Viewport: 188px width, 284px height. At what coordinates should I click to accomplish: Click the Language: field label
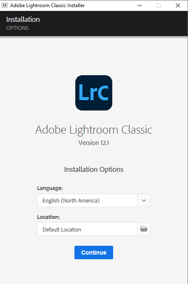[50, 188]
